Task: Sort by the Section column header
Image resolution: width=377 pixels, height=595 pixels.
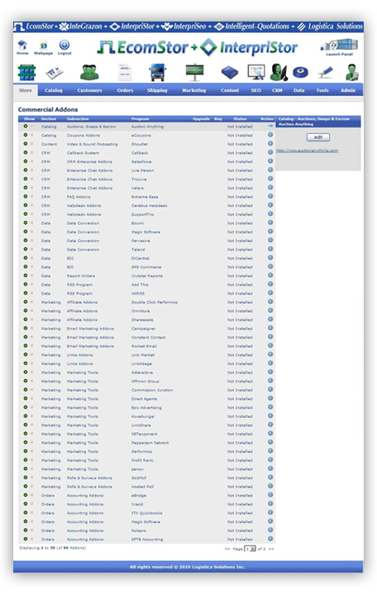Action: click(49, 119)
